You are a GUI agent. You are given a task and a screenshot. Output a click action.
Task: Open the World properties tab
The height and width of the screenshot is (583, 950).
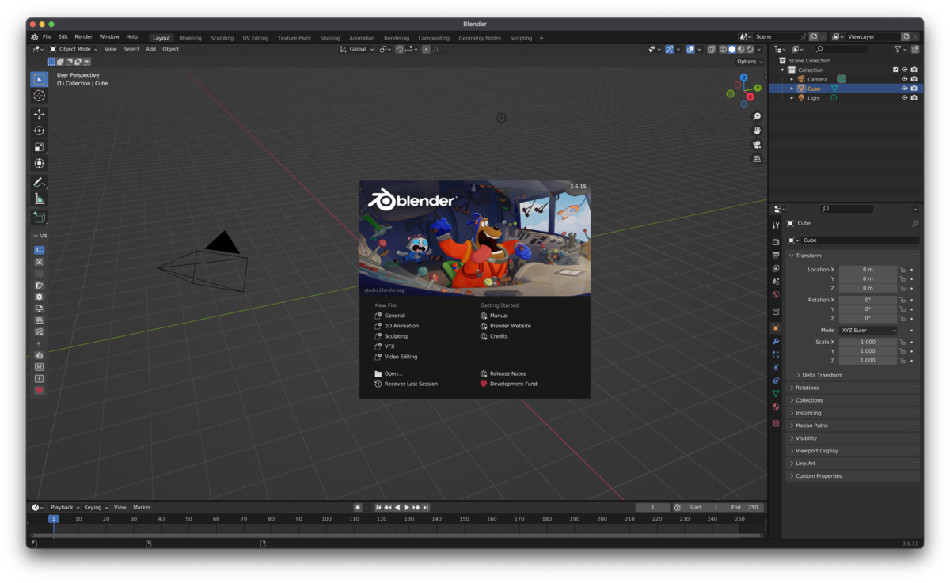(776, 295)
